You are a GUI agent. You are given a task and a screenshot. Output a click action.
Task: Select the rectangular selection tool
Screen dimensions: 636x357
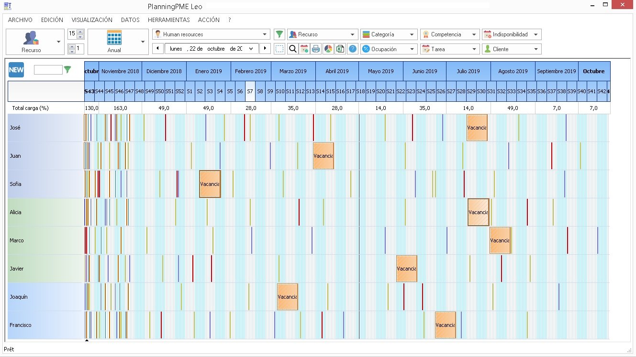tap(279, 48)
